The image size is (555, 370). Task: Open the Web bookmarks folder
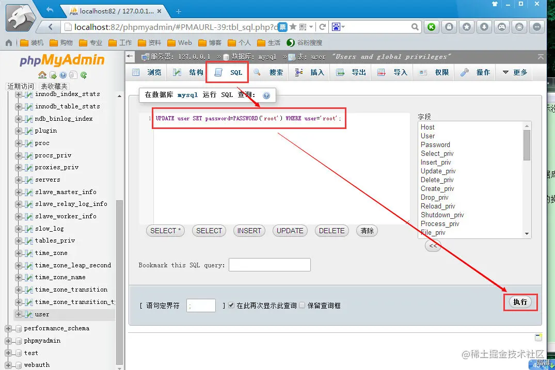click(x=180, y=43)
